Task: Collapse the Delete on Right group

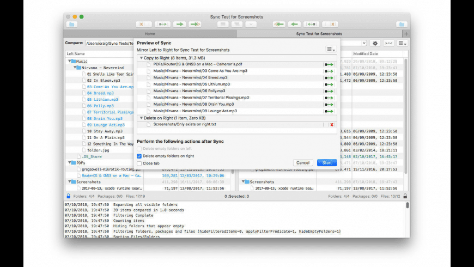Action: pos(141,118)
